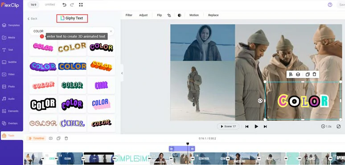The height and width of the screenshot is (165, 345).
Task: Select the white-on-black bold COLOR style
Action: pyautogui.click(x=43, y=104)
